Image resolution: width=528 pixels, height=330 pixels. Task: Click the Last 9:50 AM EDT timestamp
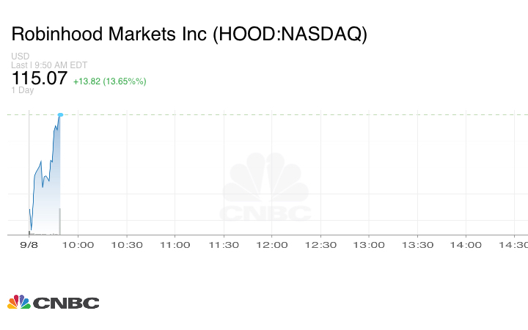coord(49,65)
